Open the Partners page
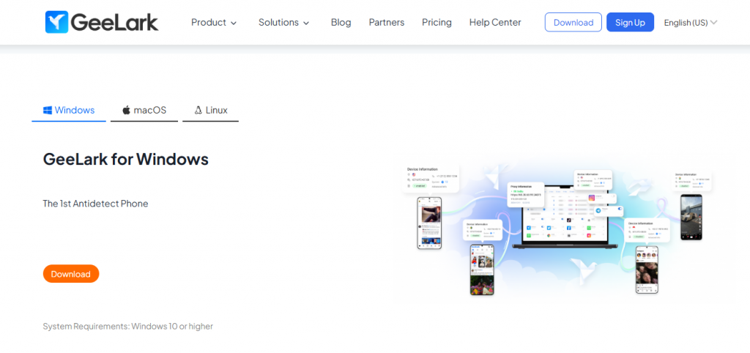 pyautogui.click(x=387, y=23)
